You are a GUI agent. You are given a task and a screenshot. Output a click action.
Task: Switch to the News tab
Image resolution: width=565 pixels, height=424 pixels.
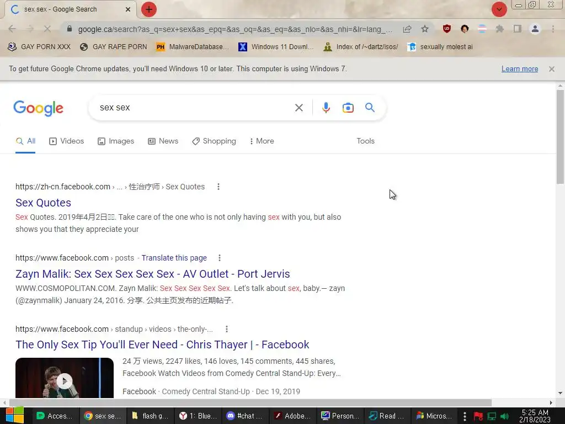[x=163, y=141]
